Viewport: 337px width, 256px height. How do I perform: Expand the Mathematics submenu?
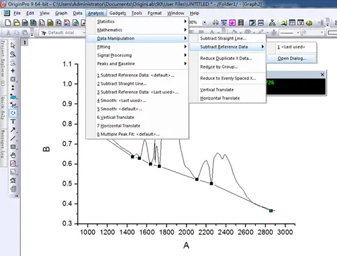point(137,30)
